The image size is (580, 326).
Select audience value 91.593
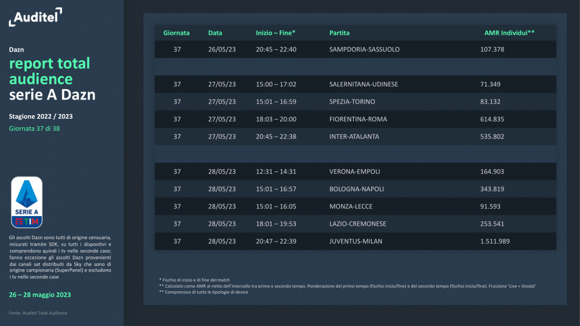[x=490, y=206]
